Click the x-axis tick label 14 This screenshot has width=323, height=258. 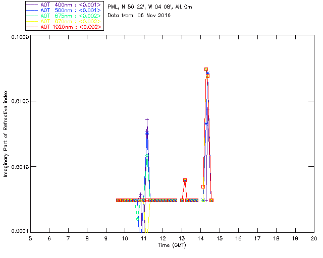coord(201,238)
